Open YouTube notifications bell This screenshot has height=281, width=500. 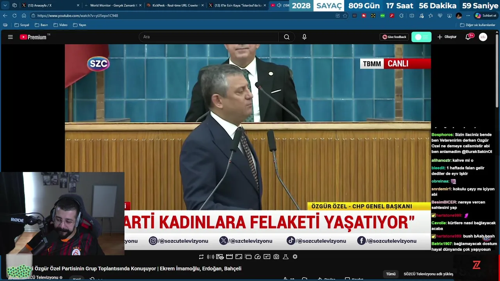[468, 37]
